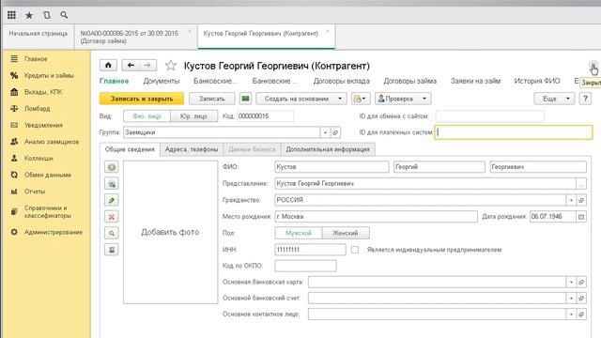
Task: Select Физ. лицо type toggle
Action: pyautogui.click(x=146, y=116)
